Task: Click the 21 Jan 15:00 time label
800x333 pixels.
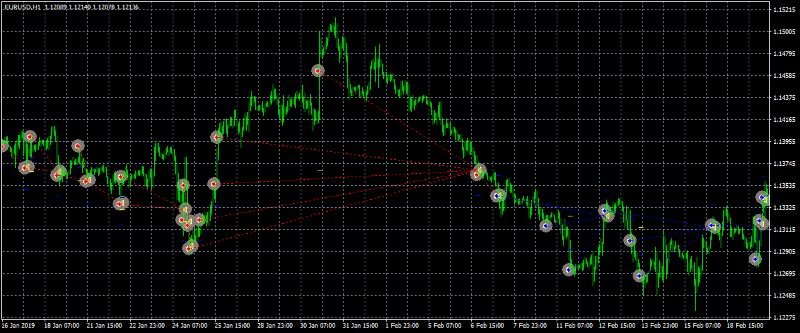Action: 105,326
